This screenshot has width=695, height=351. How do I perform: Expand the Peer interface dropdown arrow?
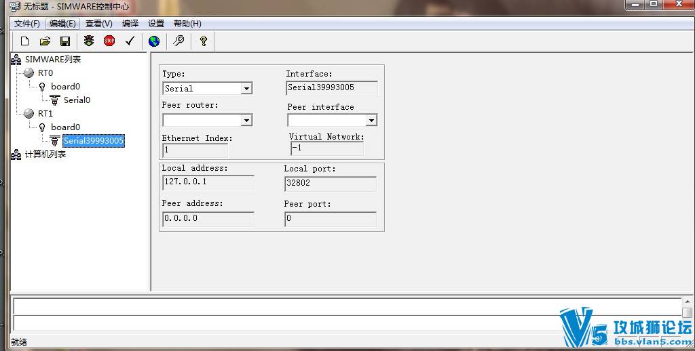pos(371,120)
